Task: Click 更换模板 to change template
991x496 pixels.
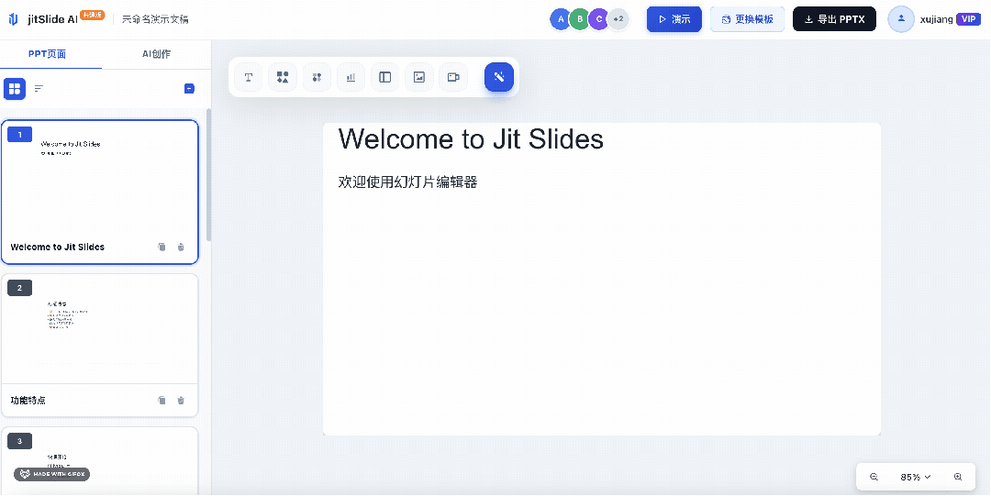Action: tap(748, 19)
